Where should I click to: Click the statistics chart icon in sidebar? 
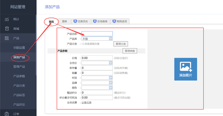tap(7, 19)
